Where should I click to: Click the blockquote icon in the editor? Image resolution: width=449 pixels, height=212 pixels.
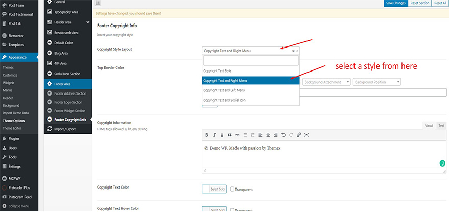230,135
